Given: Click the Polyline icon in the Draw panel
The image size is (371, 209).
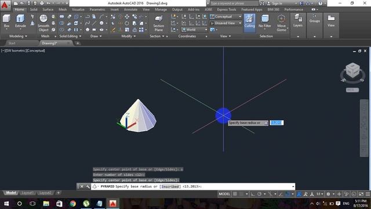Looking at the screenshot, I should [x=88, y=17].
